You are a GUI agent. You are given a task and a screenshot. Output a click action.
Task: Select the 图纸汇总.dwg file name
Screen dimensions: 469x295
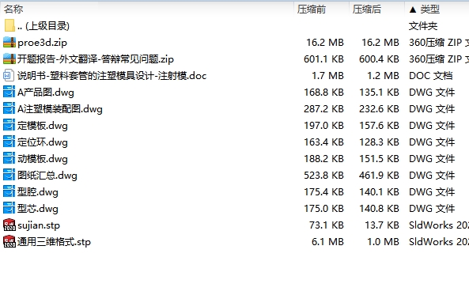click(47, 176)
